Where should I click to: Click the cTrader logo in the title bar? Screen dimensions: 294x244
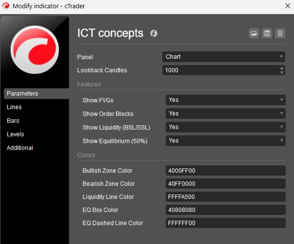point(5,6)
